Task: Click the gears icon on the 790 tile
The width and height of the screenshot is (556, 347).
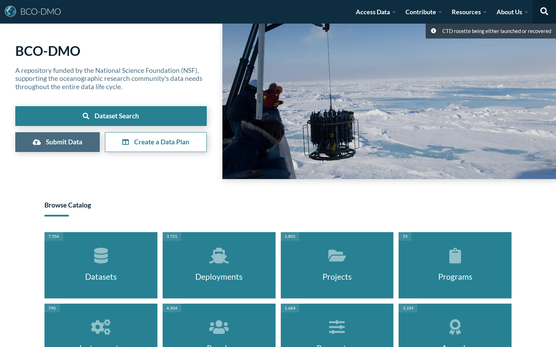Action: coord(101,327)
